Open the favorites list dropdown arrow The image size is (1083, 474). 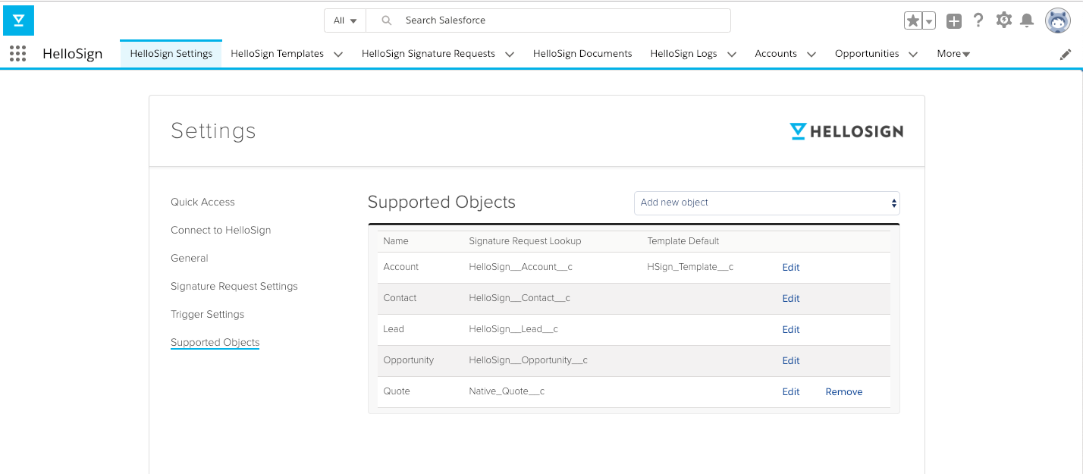(x=929, y=21)
